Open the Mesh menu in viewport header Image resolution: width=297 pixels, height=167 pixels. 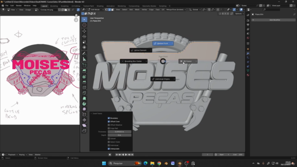pyautogui.click(x=137, y=9)
